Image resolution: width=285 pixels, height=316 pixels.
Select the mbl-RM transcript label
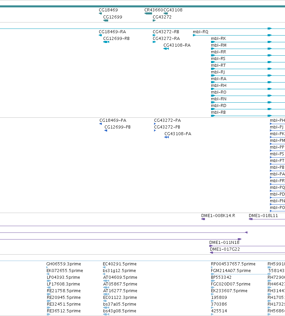tap(219, 45)
